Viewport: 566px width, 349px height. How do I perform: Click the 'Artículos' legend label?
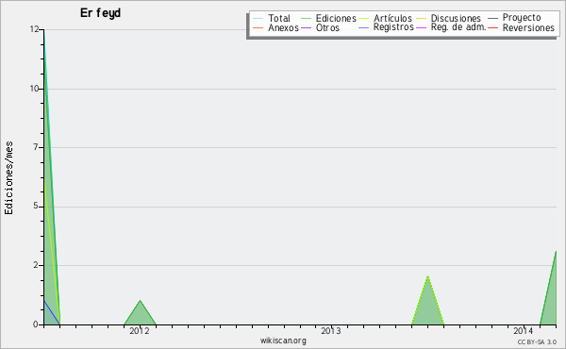(x=392, y=18)
